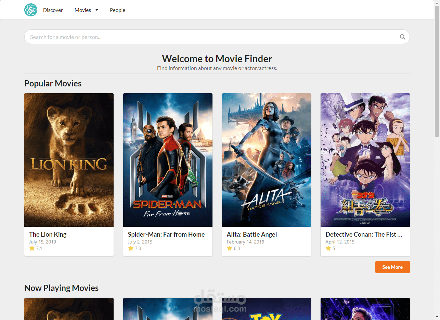Open the "Detective Conan: The Fist..." title link

364,234
